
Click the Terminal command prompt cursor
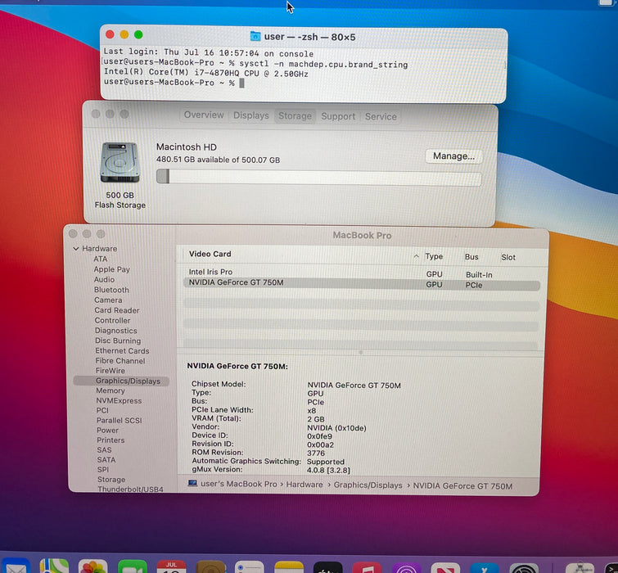coord(241,83)
